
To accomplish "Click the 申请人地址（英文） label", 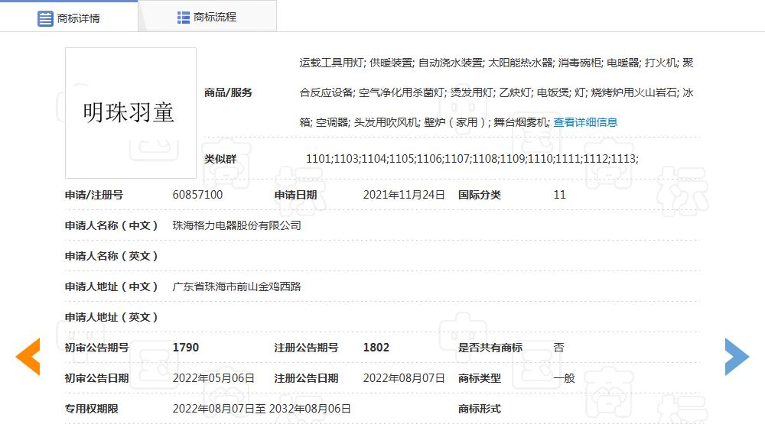I will point(111,317).
